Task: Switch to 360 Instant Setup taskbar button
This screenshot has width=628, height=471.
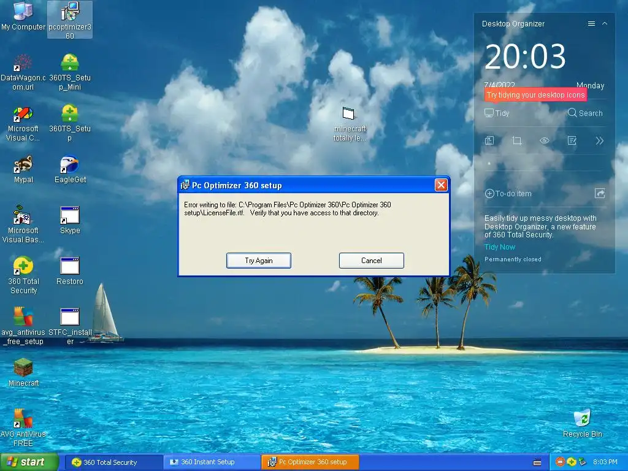Action: click(212, 462)
